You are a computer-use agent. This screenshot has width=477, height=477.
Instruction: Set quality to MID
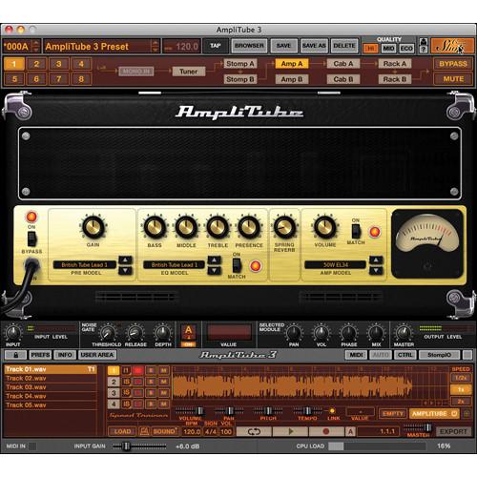[x=388, y=49]
